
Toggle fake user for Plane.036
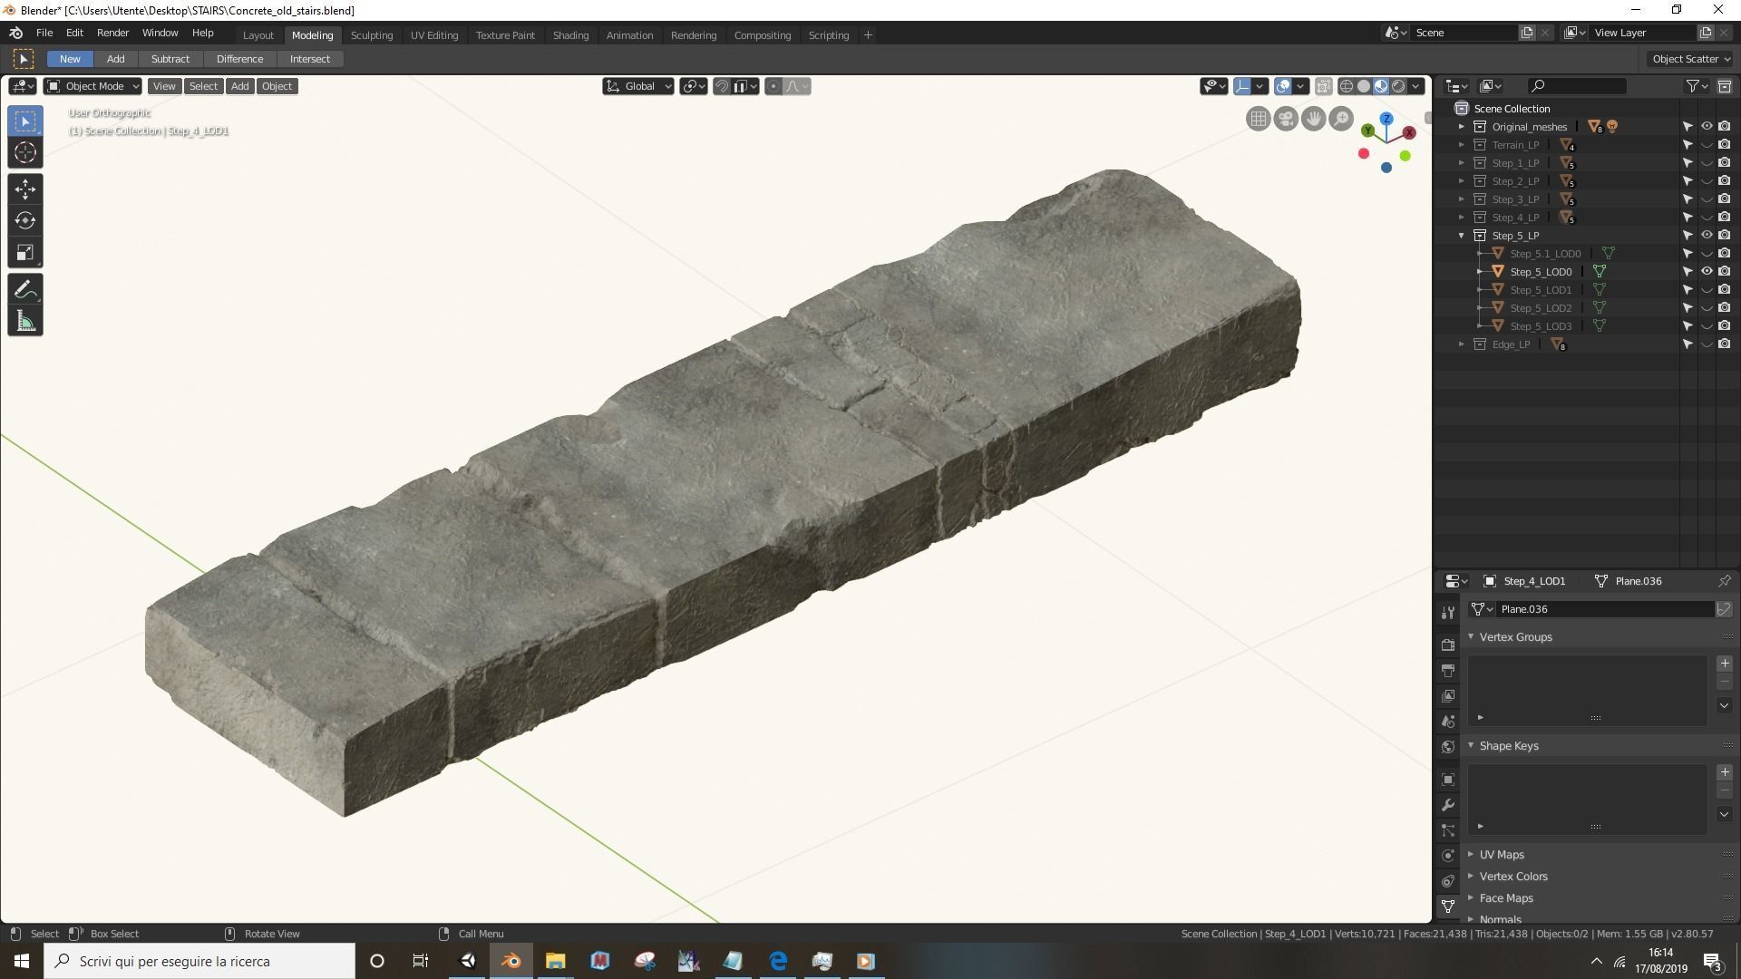pyautogui.click(x=1724, y=609)
